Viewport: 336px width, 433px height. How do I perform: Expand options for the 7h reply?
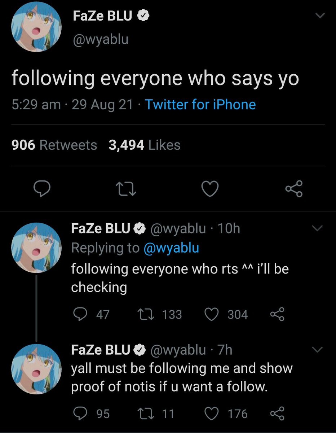pyautogui.click(x=317, y=349)
